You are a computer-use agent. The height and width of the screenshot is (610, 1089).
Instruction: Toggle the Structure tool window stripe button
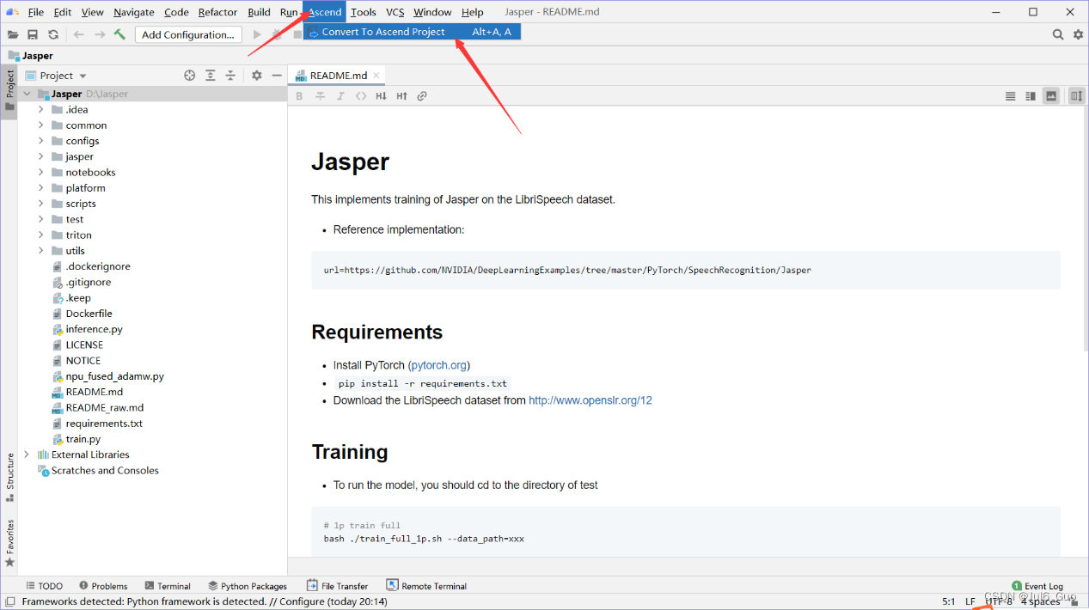(x=9, y=477)
